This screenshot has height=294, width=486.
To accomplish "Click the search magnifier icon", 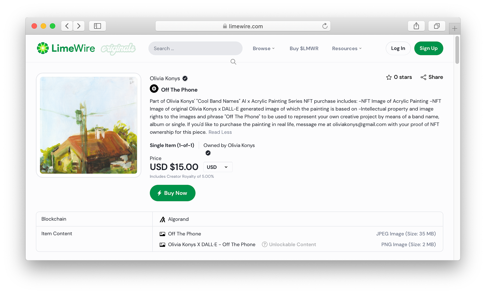I will 233,62.
